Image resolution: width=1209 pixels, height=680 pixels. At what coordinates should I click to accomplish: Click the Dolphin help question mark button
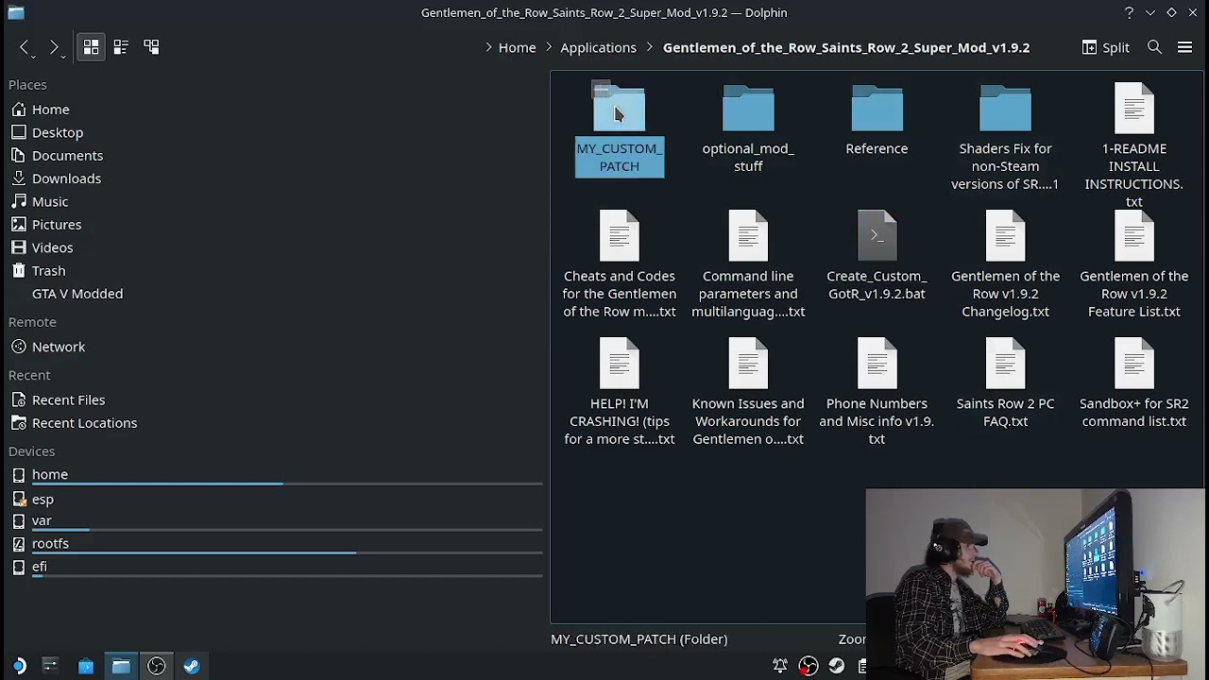(x=1129, y=12)
